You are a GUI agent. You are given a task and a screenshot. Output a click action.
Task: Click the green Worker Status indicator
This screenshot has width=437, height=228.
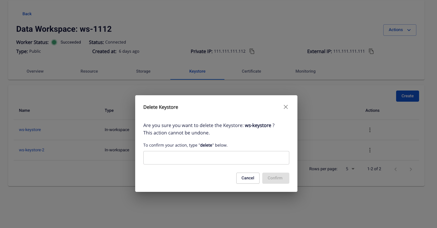pyautogui.click(x=54, y=42)
